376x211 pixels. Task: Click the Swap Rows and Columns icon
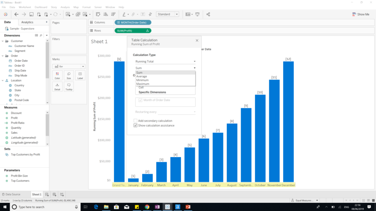pos(98,14)
